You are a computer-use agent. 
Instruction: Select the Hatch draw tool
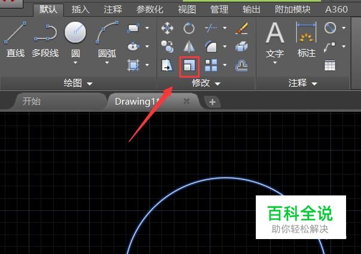pyautogui.click(x=133, y=65)
